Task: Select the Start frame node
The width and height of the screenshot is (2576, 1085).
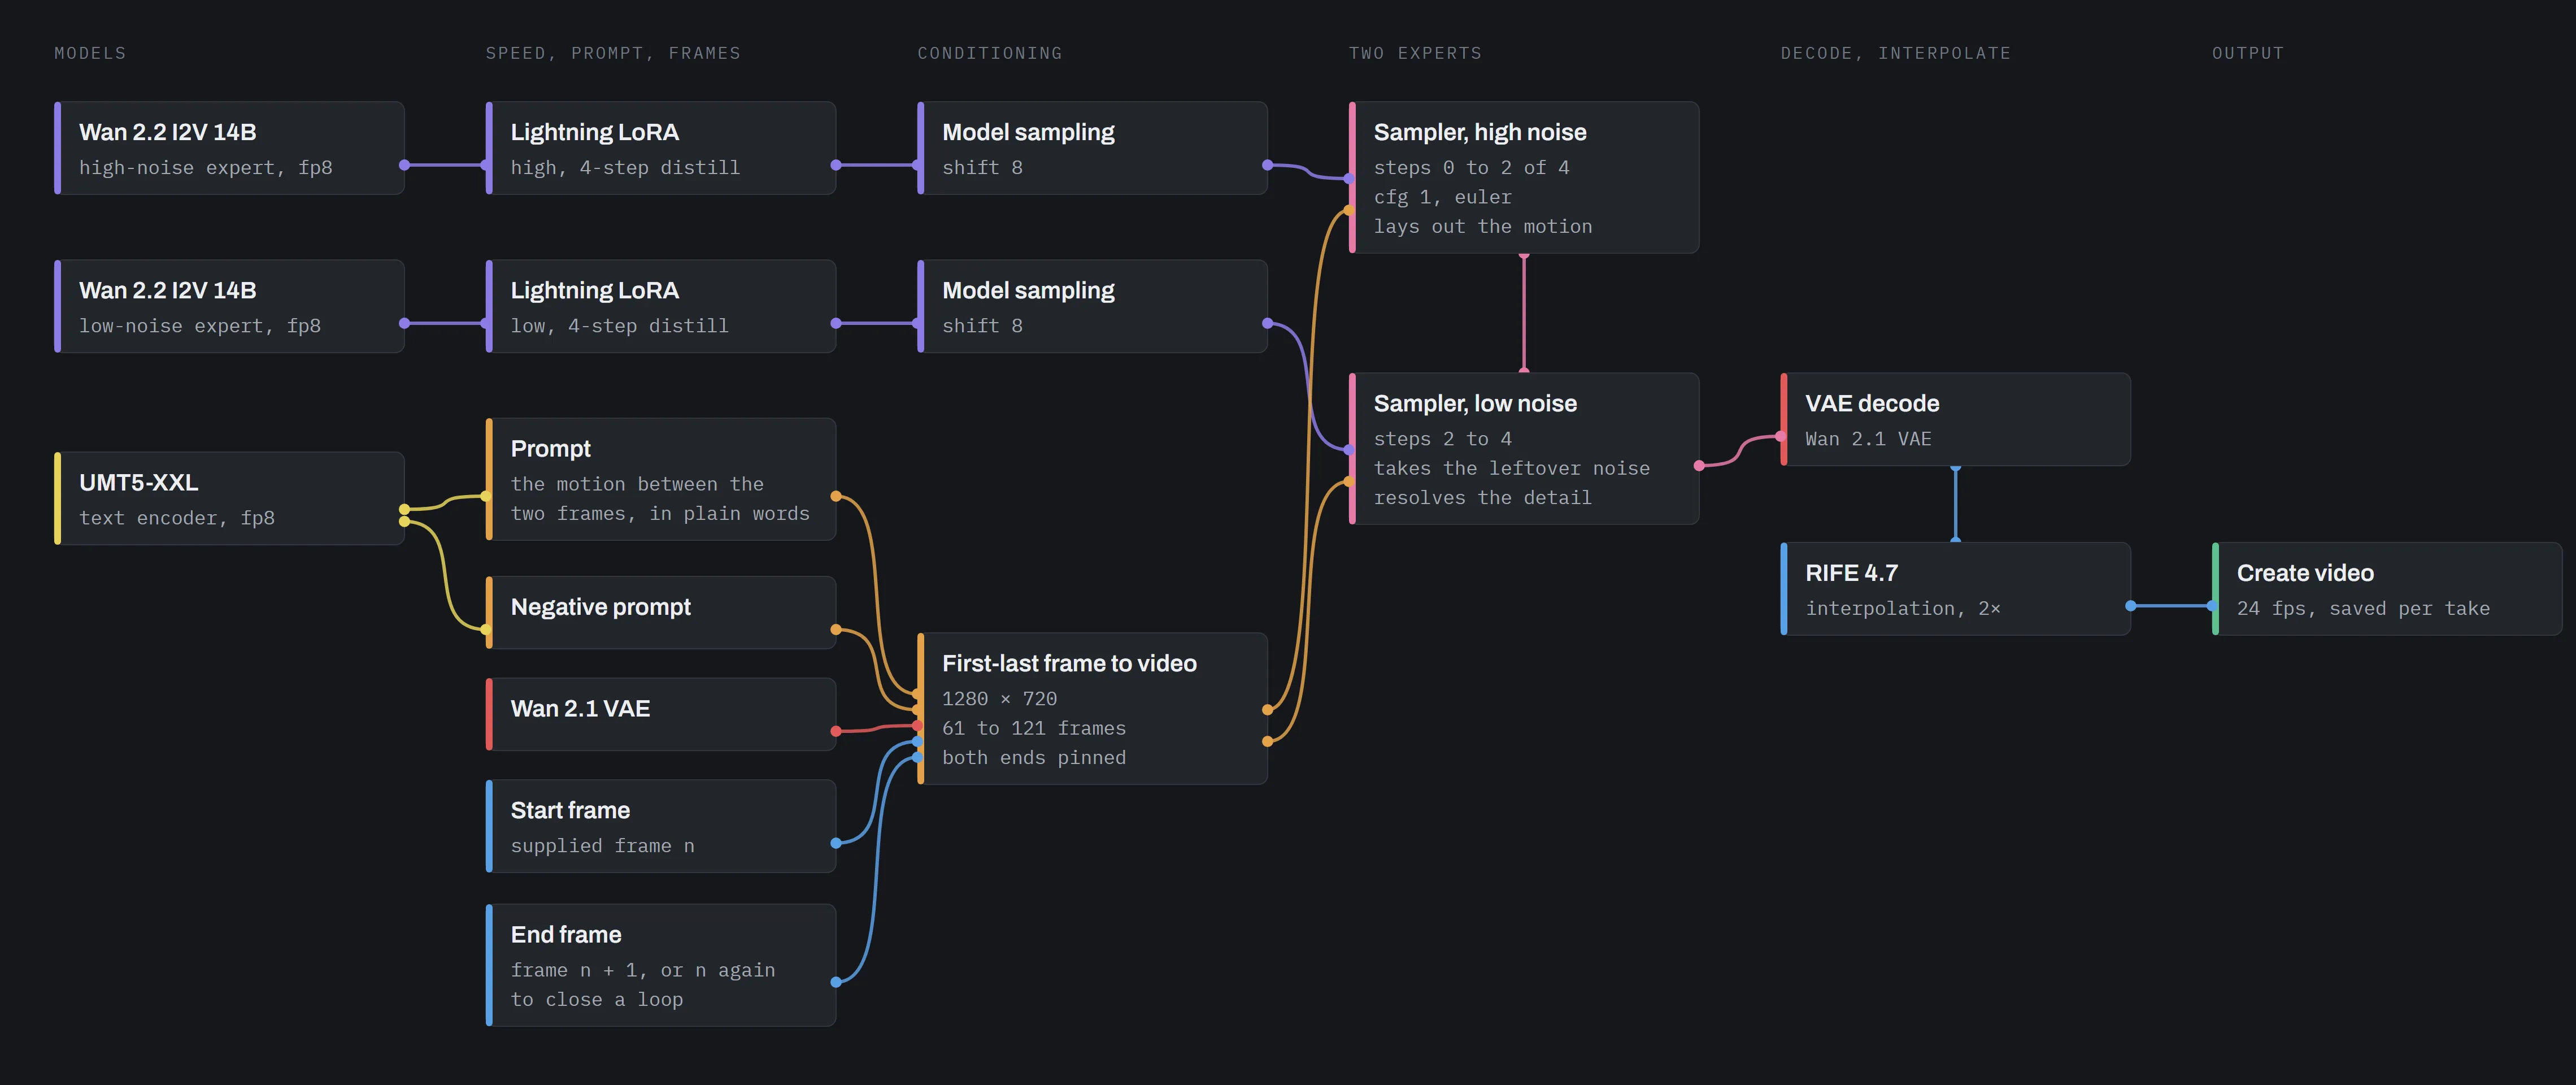Action: coord(661,826)
